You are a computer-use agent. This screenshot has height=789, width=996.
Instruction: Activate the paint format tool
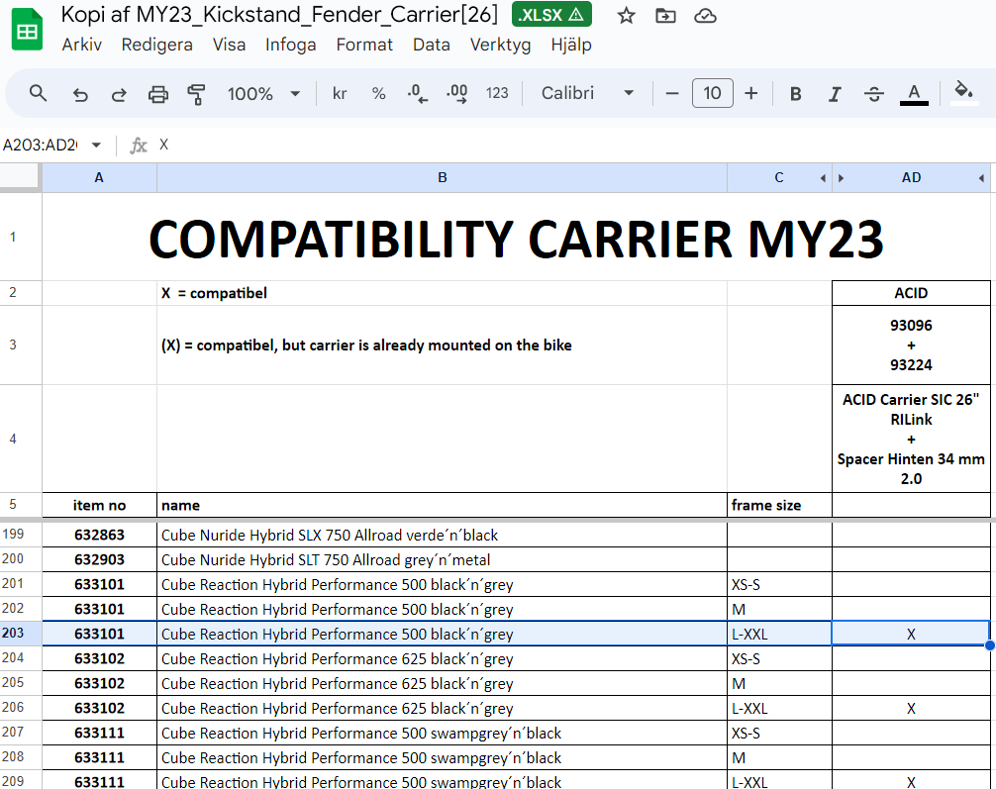pyautogui.click(x=196, y=94)
